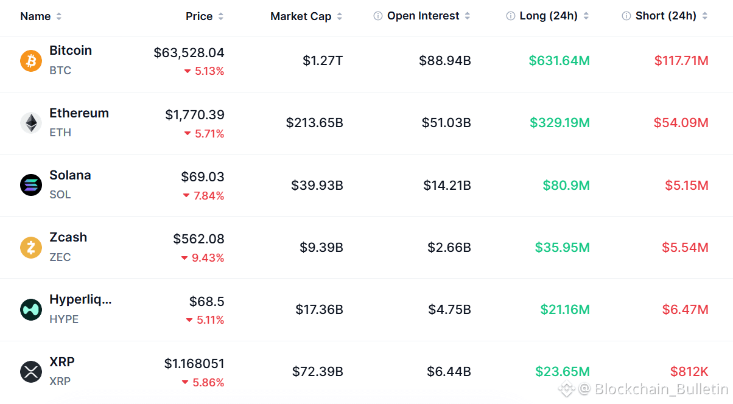
Task: Open the Ethereum name link
Action: point(79,113)
